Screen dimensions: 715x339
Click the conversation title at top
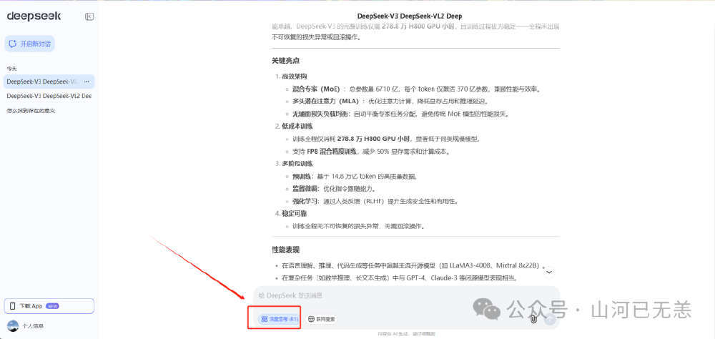[x=410, y=16]
